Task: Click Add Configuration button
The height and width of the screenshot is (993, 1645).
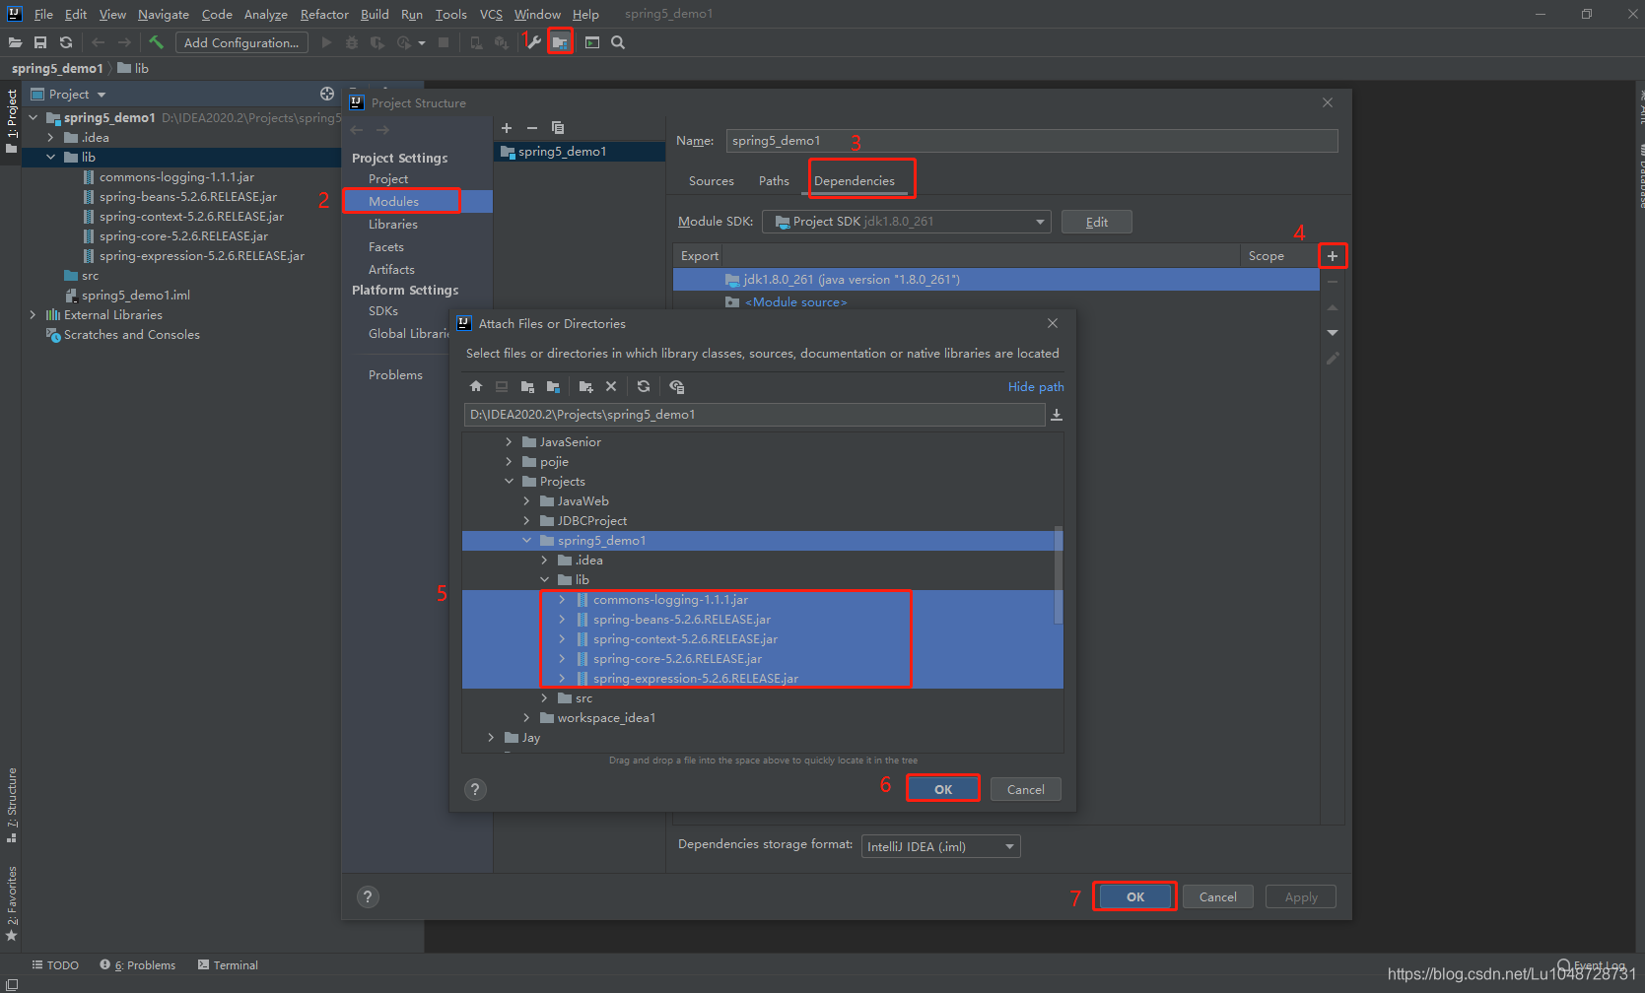Action: (241, 42)
